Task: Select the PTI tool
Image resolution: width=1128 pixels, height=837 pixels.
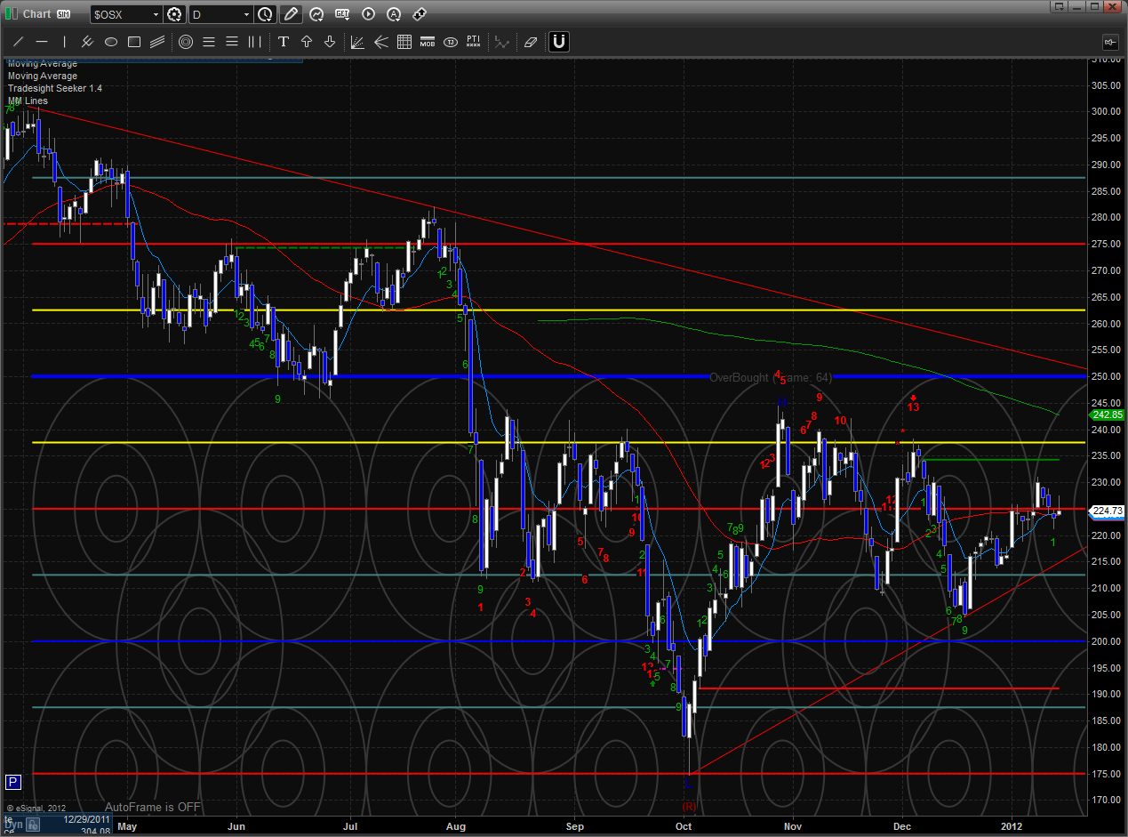Action: [474, 42]
